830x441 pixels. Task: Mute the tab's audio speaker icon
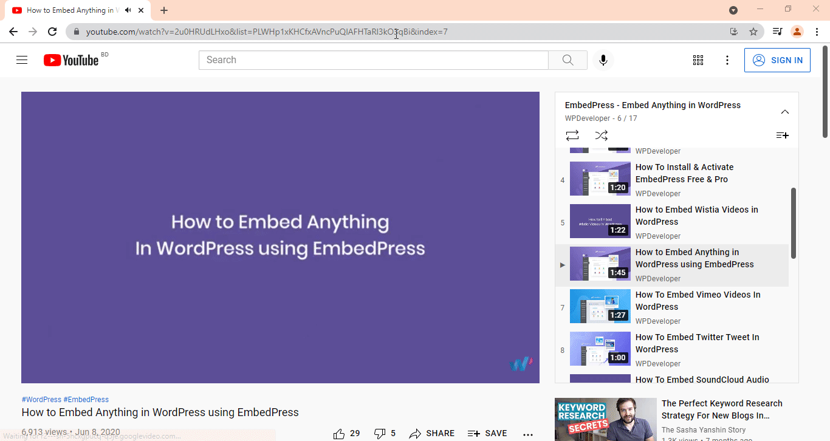(x=128, y=10)
